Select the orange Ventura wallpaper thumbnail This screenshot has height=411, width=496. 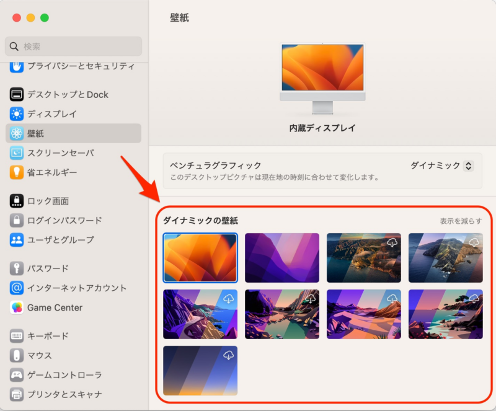[200, 258]
